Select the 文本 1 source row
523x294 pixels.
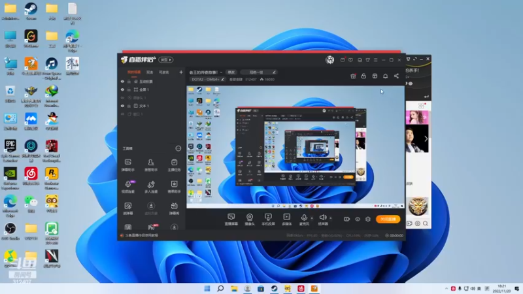tap(152, 106)
